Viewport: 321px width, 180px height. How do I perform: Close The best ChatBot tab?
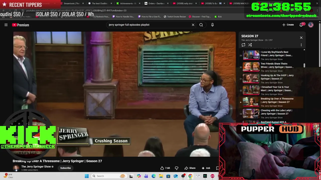(111, 3)
